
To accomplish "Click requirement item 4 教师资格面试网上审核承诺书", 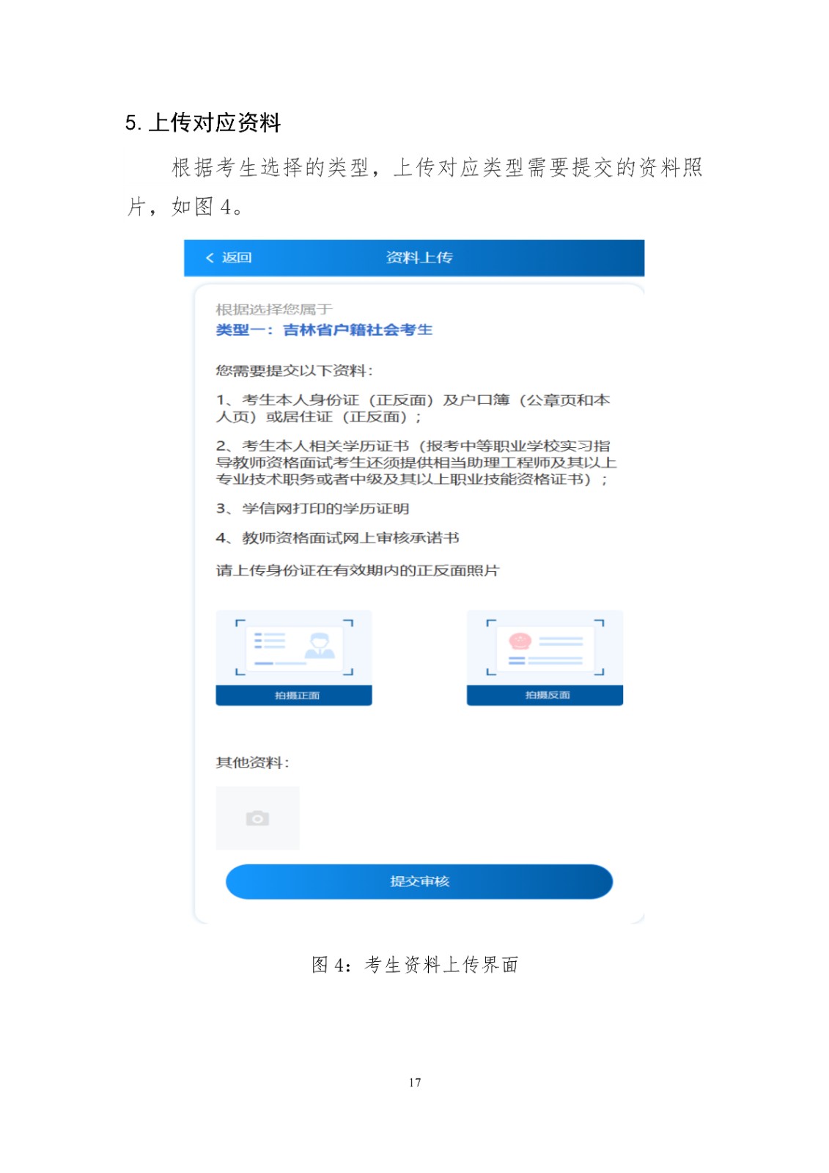I will click(337, 537).
